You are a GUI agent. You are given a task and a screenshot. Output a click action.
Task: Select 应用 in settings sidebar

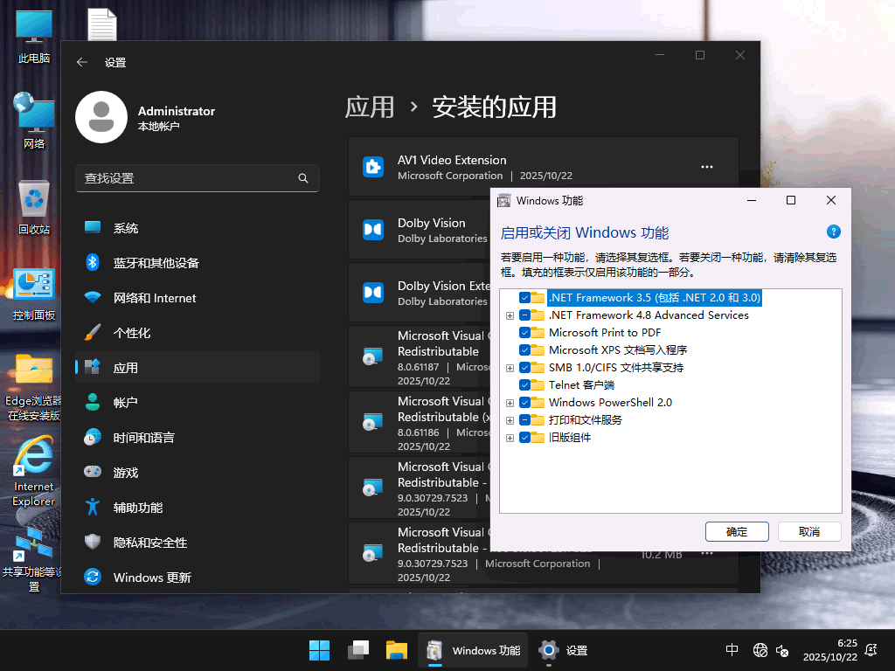tap(197, 368)
